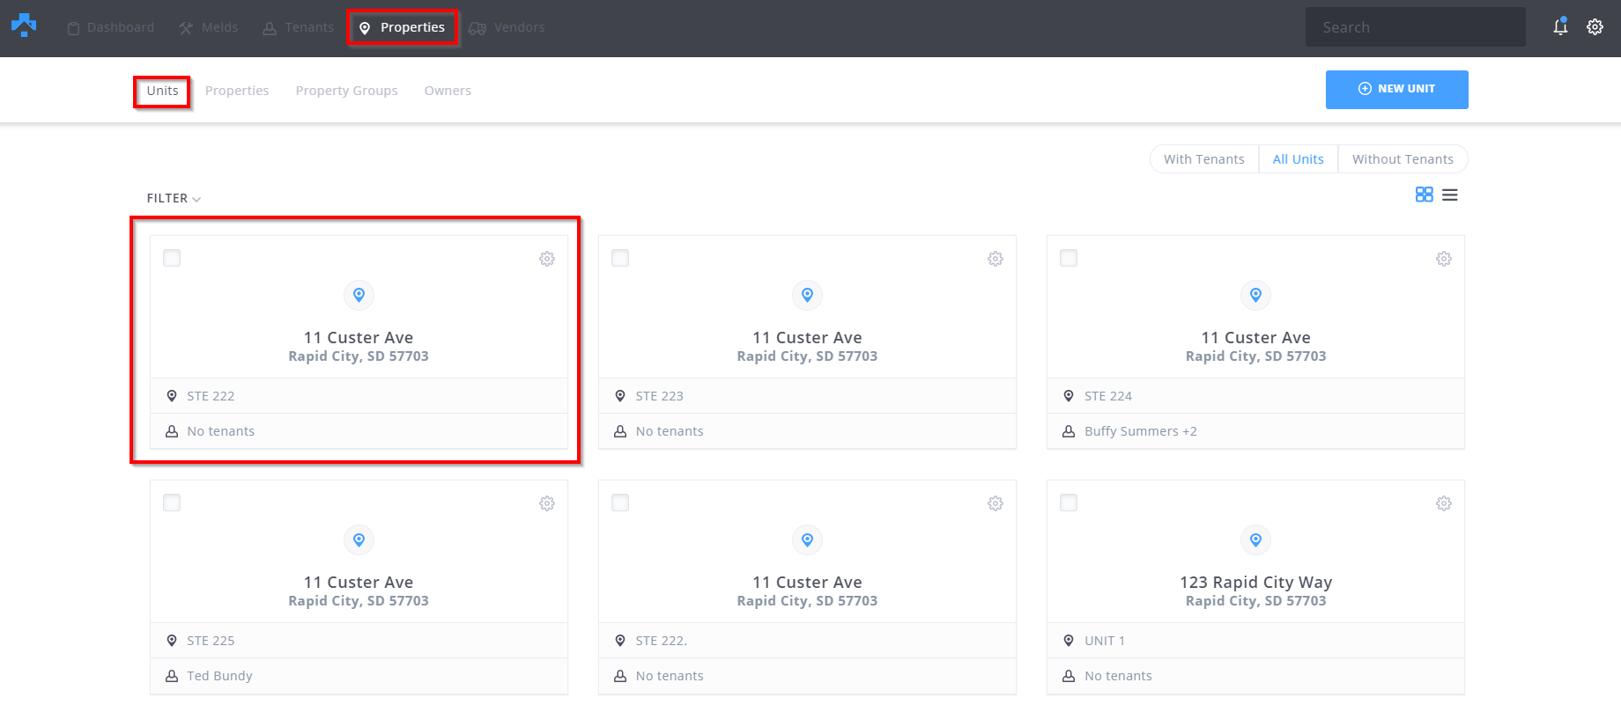The height and width of the screenshot is (712, 1621).
Task: Click small location icon beside STE 224
Action: point(1069,396)
